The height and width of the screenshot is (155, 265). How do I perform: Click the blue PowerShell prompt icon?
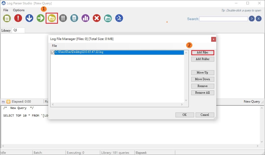[x=119, y=18]
